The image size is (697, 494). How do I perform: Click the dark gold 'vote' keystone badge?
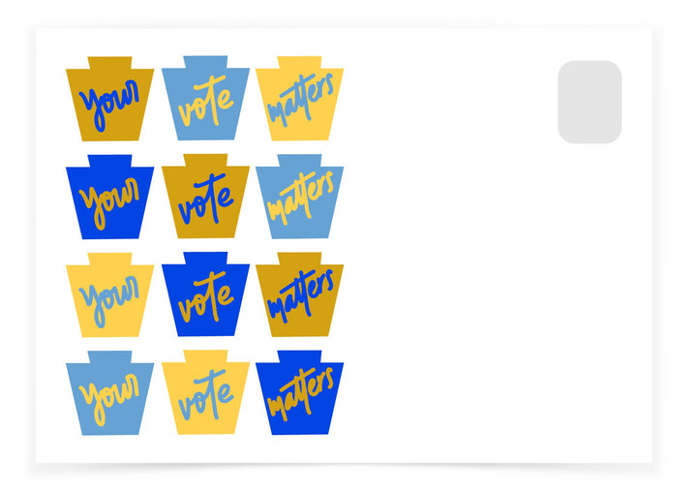click(205, 196)
